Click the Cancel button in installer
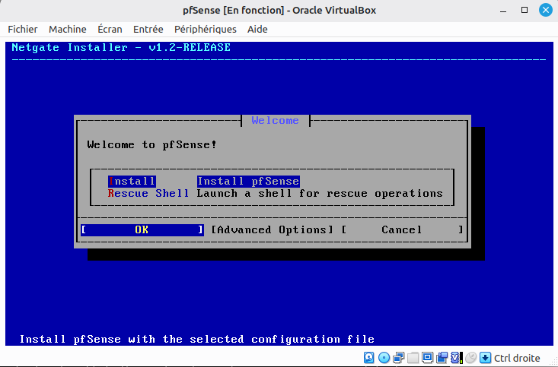Screen dimensions: 558x367 click(x=403, y=230)
